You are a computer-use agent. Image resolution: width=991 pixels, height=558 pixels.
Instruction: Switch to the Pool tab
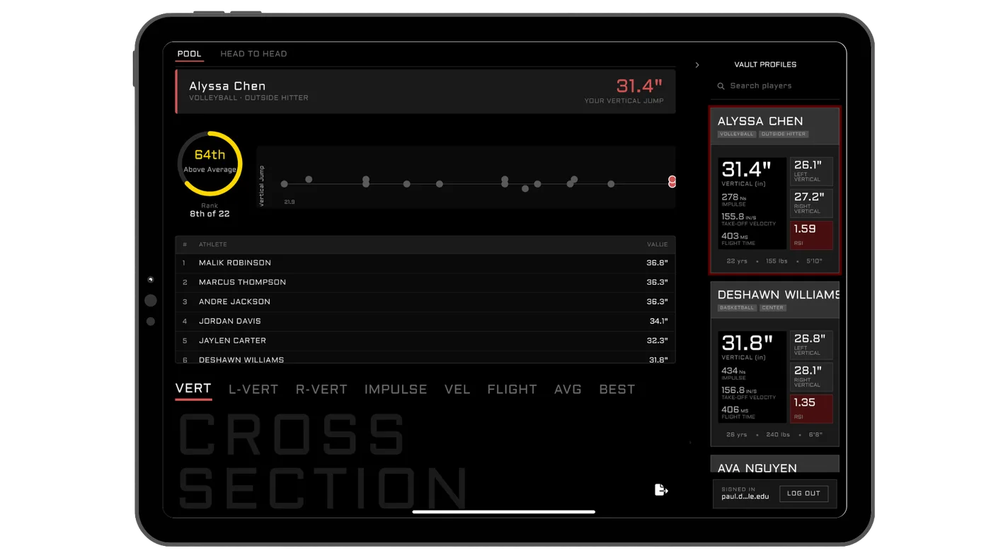(x=189, y=54)
